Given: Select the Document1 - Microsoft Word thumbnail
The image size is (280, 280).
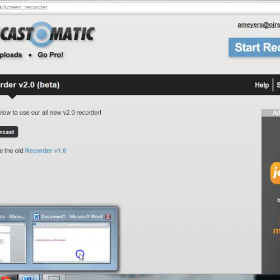Looking at the screenshot, I should tap(72, 242).
